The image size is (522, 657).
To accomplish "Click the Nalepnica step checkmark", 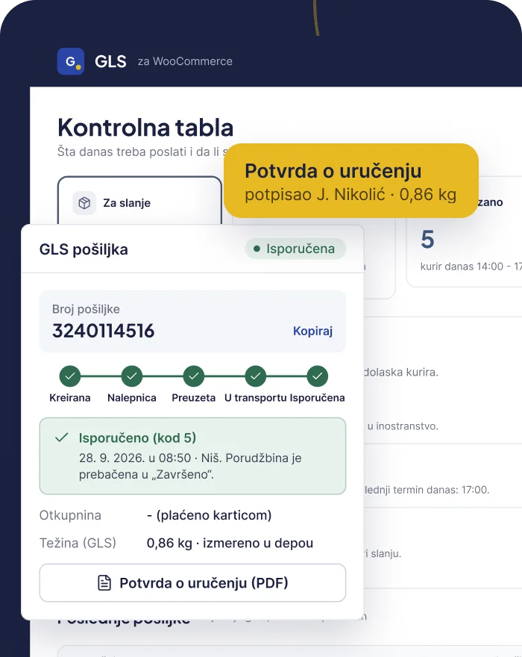I will coord(132,376).
